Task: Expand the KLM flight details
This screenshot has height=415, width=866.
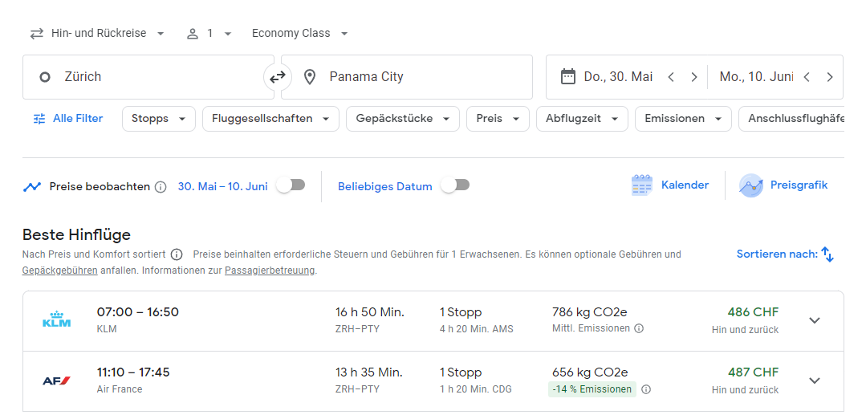Action: pos(815,320)
